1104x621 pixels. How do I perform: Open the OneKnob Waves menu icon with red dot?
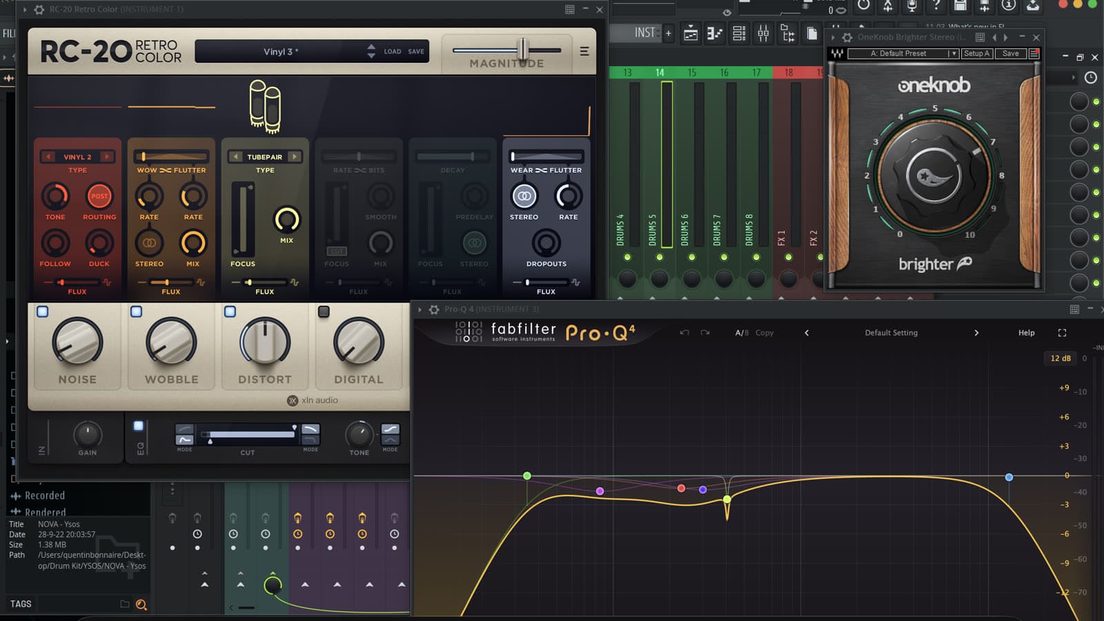click(1034, 54)
